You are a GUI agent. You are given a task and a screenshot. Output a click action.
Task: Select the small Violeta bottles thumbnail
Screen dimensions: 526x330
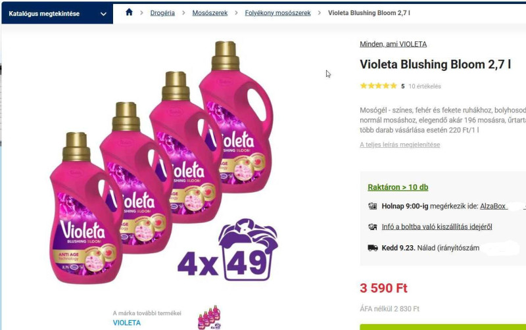coord(209,318)
